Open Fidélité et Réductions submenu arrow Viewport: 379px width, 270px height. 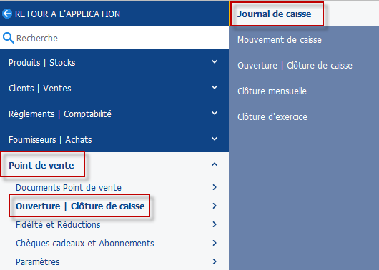(x=215, y=224)
